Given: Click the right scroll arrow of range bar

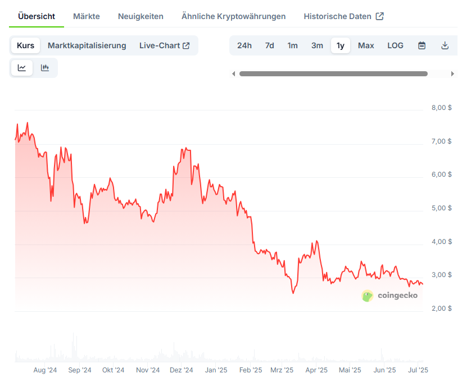Looking at the screenshot, I should click(x=452, y=74).
